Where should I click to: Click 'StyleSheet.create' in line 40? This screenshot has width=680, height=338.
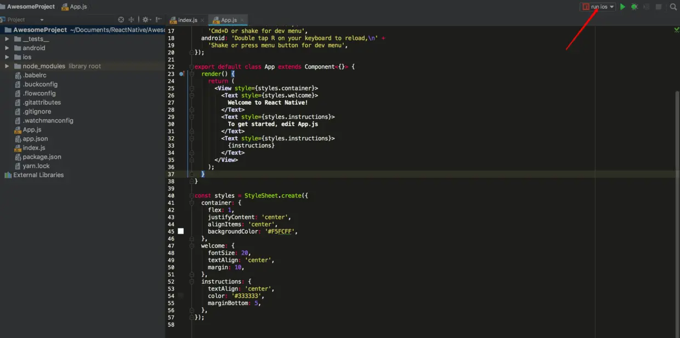pos(273,195)
